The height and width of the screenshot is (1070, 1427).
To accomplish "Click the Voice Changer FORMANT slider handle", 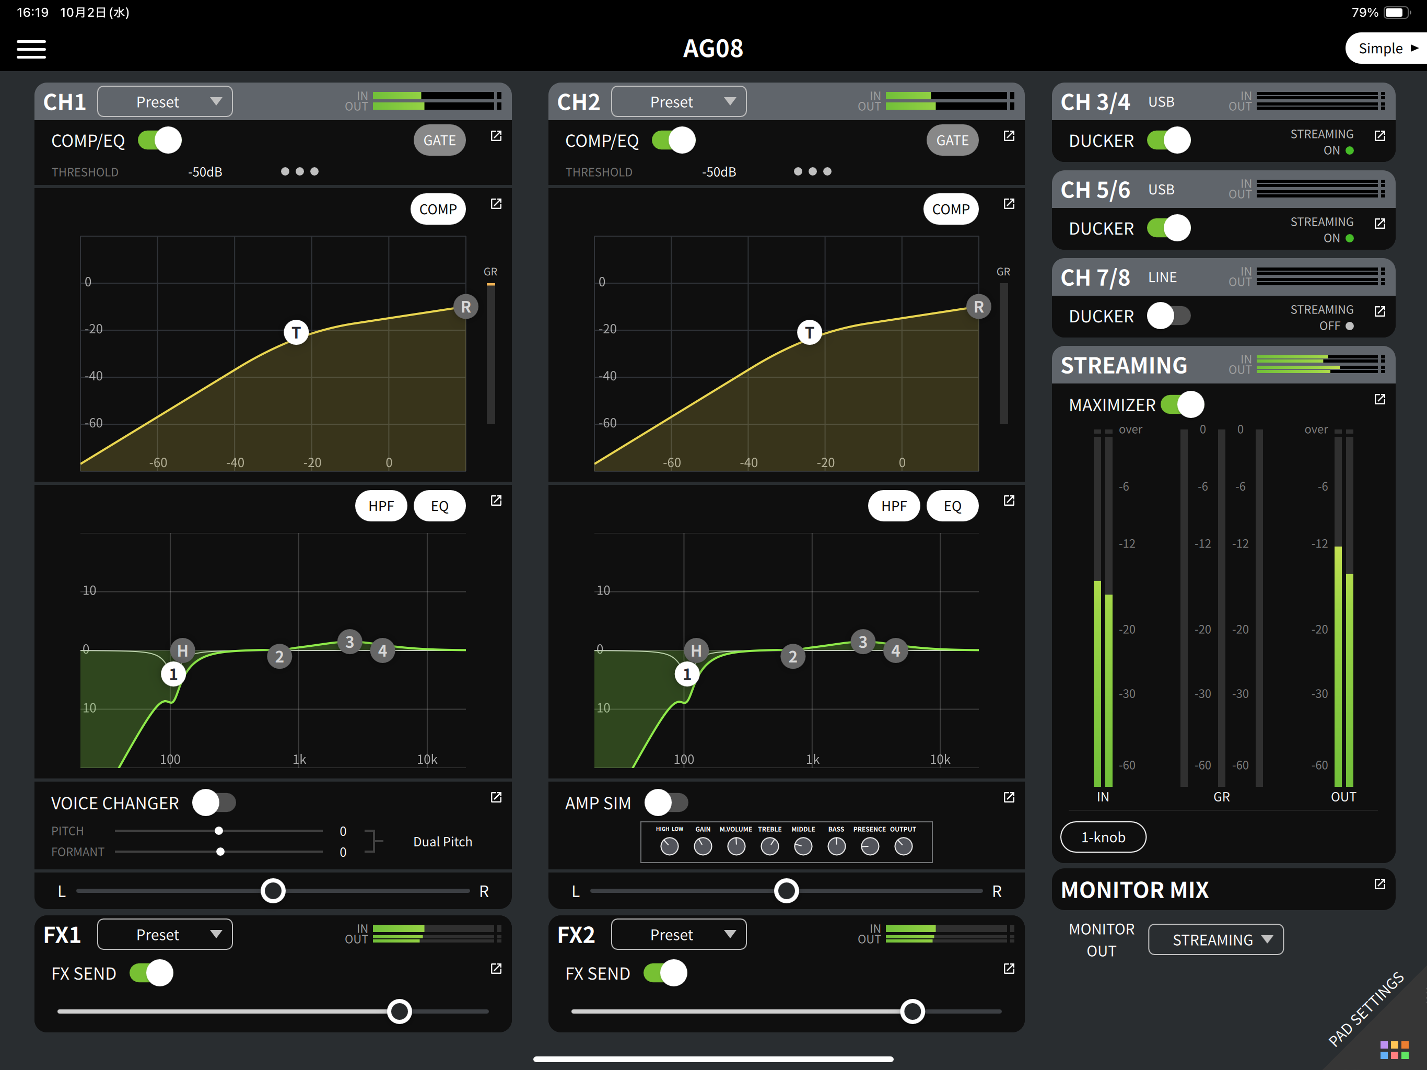I will [220, 852].
